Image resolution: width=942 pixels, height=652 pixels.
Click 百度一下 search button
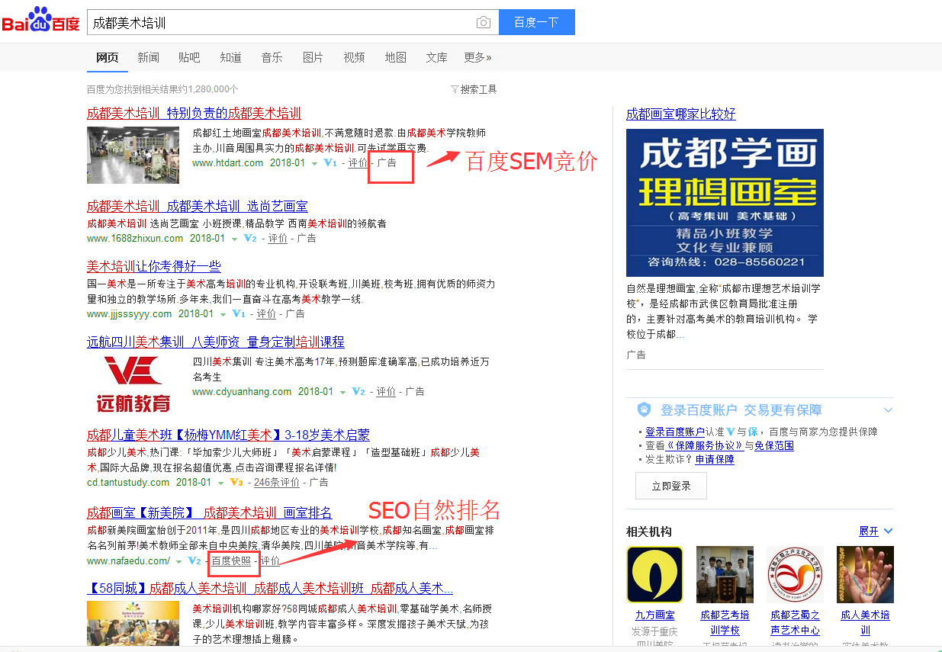point(536,23)
